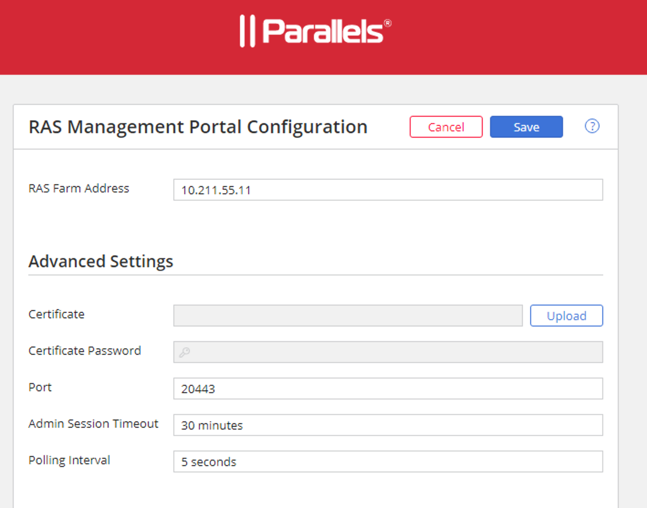The width and height of the screenshot is (647, 508).
Task: Upload a certificate file
Action: [x=566, y=316]
